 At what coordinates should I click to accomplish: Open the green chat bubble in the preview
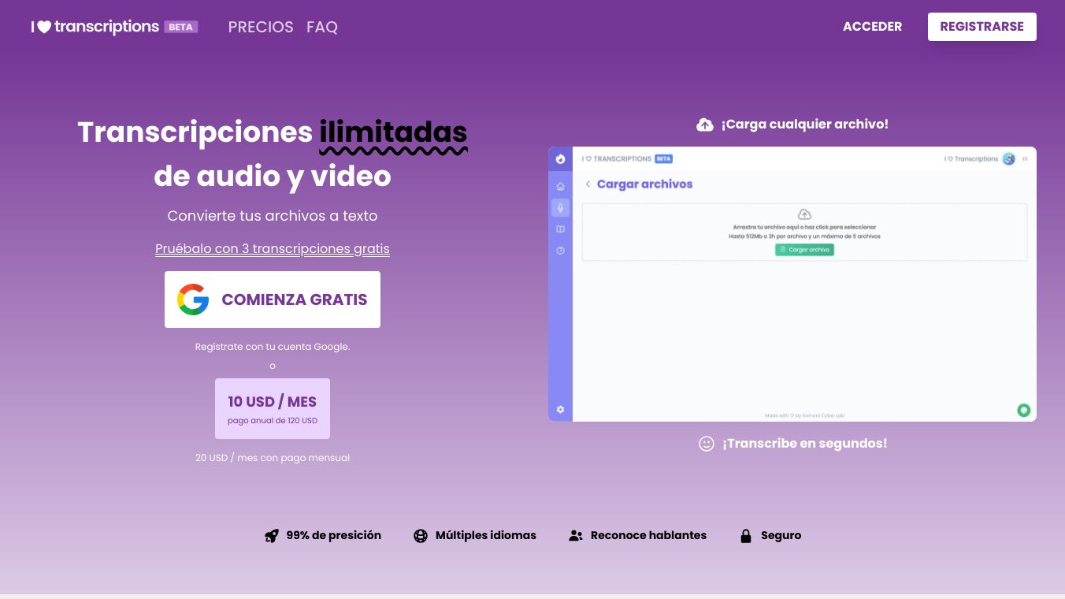point(1023,410)
